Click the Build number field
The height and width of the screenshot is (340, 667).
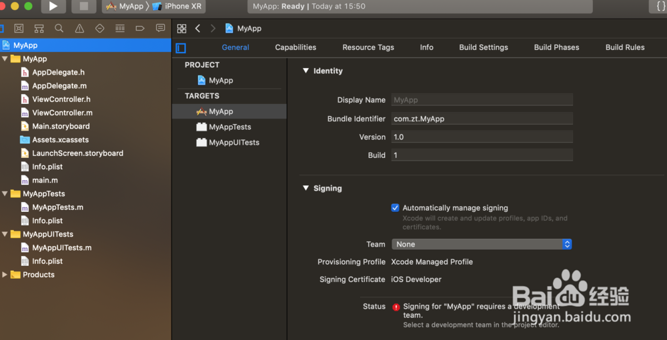click(x=482, y=155)
